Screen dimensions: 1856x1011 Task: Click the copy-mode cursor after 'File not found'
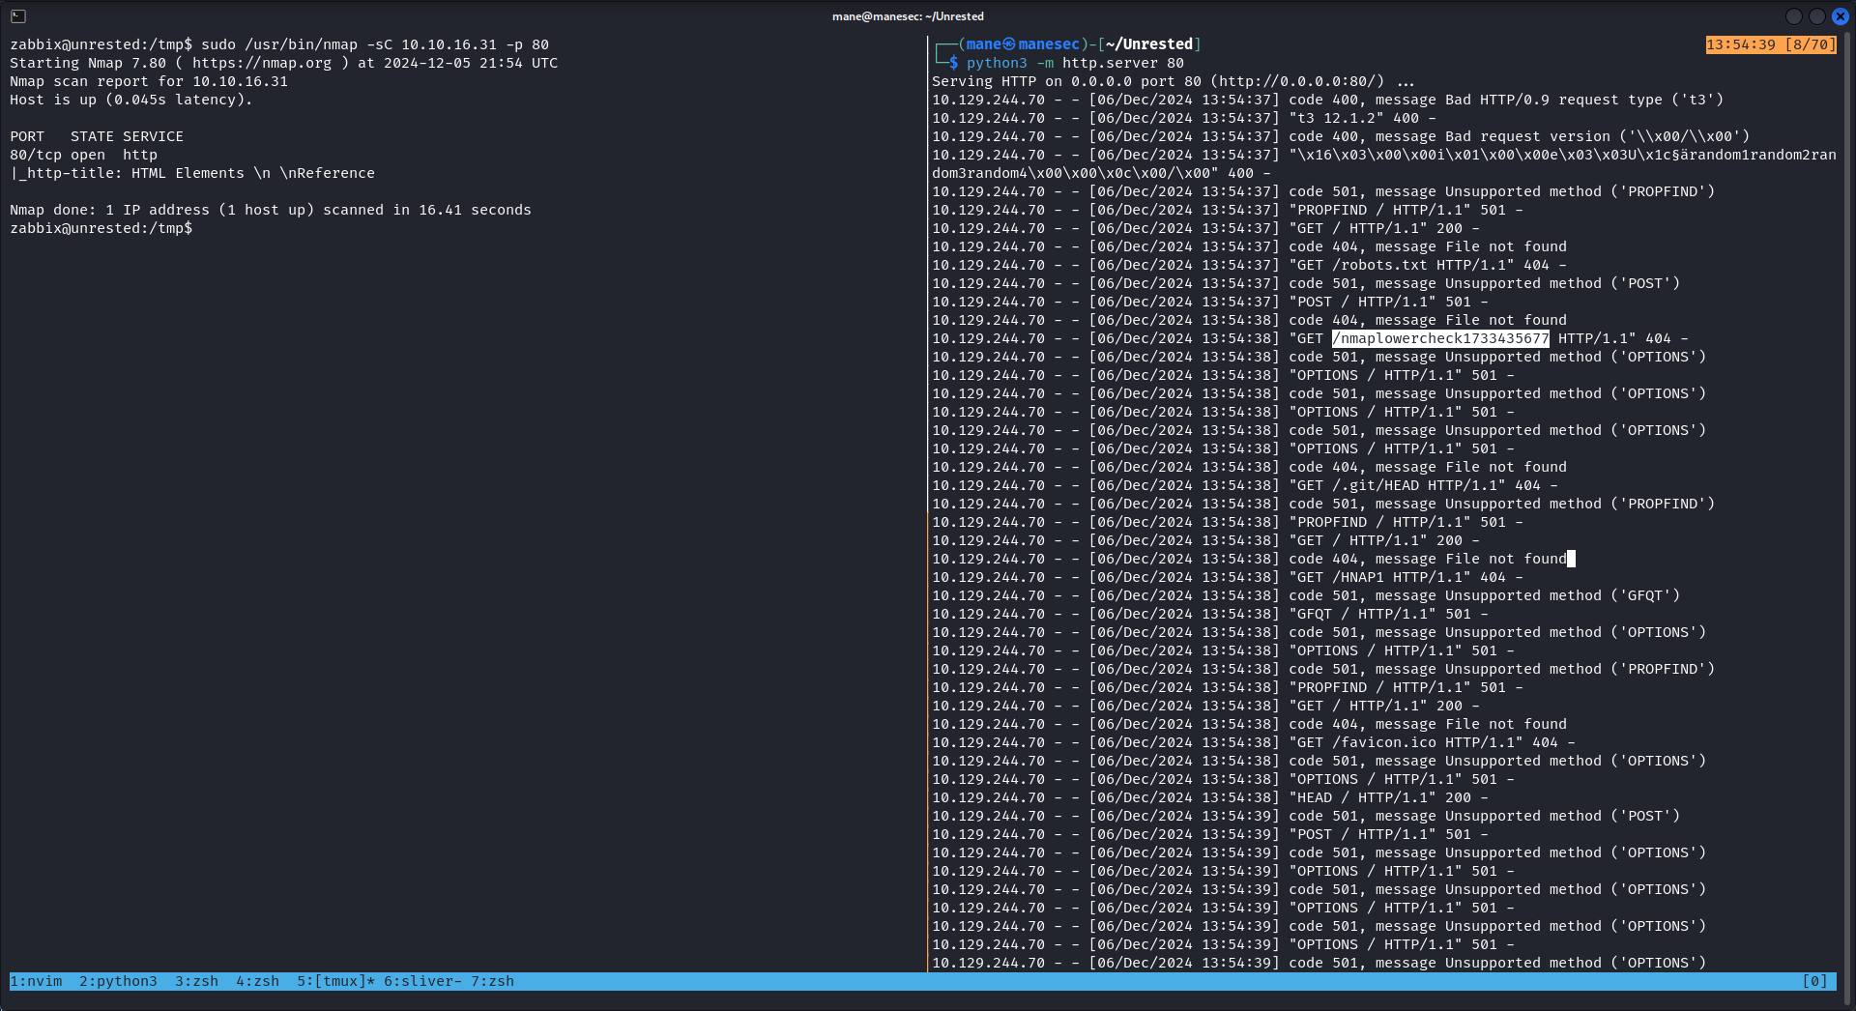1571,559
